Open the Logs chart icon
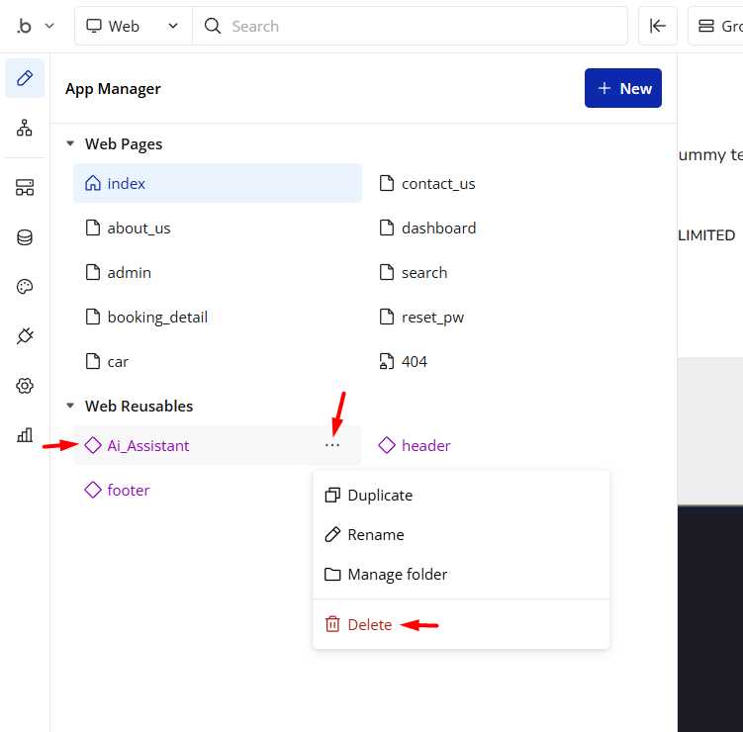The image size is (743, 732). (25, 434)
